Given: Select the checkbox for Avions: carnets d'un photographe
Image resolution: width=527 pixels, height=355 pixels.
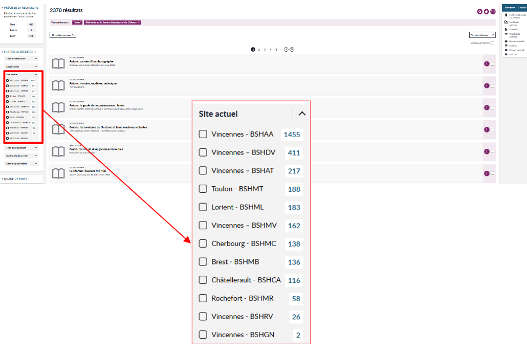Looking at the screenshot, I should 492,64.
